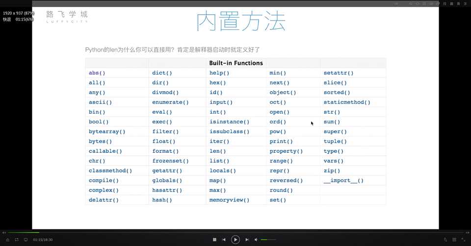Click the 1920 x 937 resolution overlay
This screenshot has height=246, width=471.
pyautogui.click(x=19, y=13)
